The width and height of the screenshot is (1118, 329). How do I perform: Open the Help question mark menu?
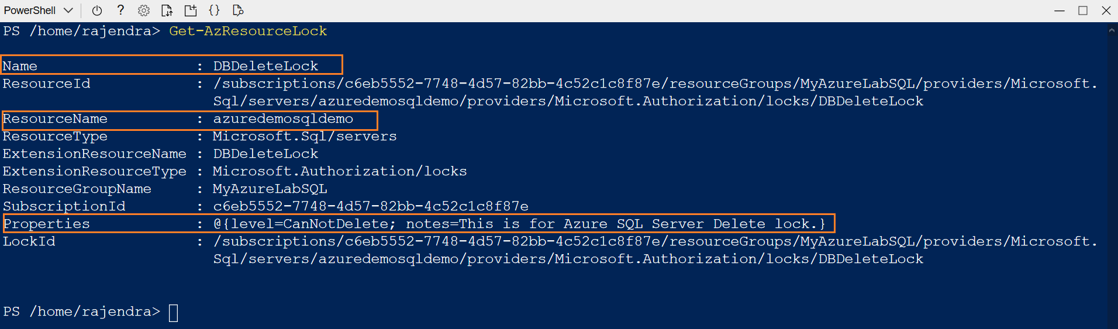pyautogui.click(x=120, y=10)
